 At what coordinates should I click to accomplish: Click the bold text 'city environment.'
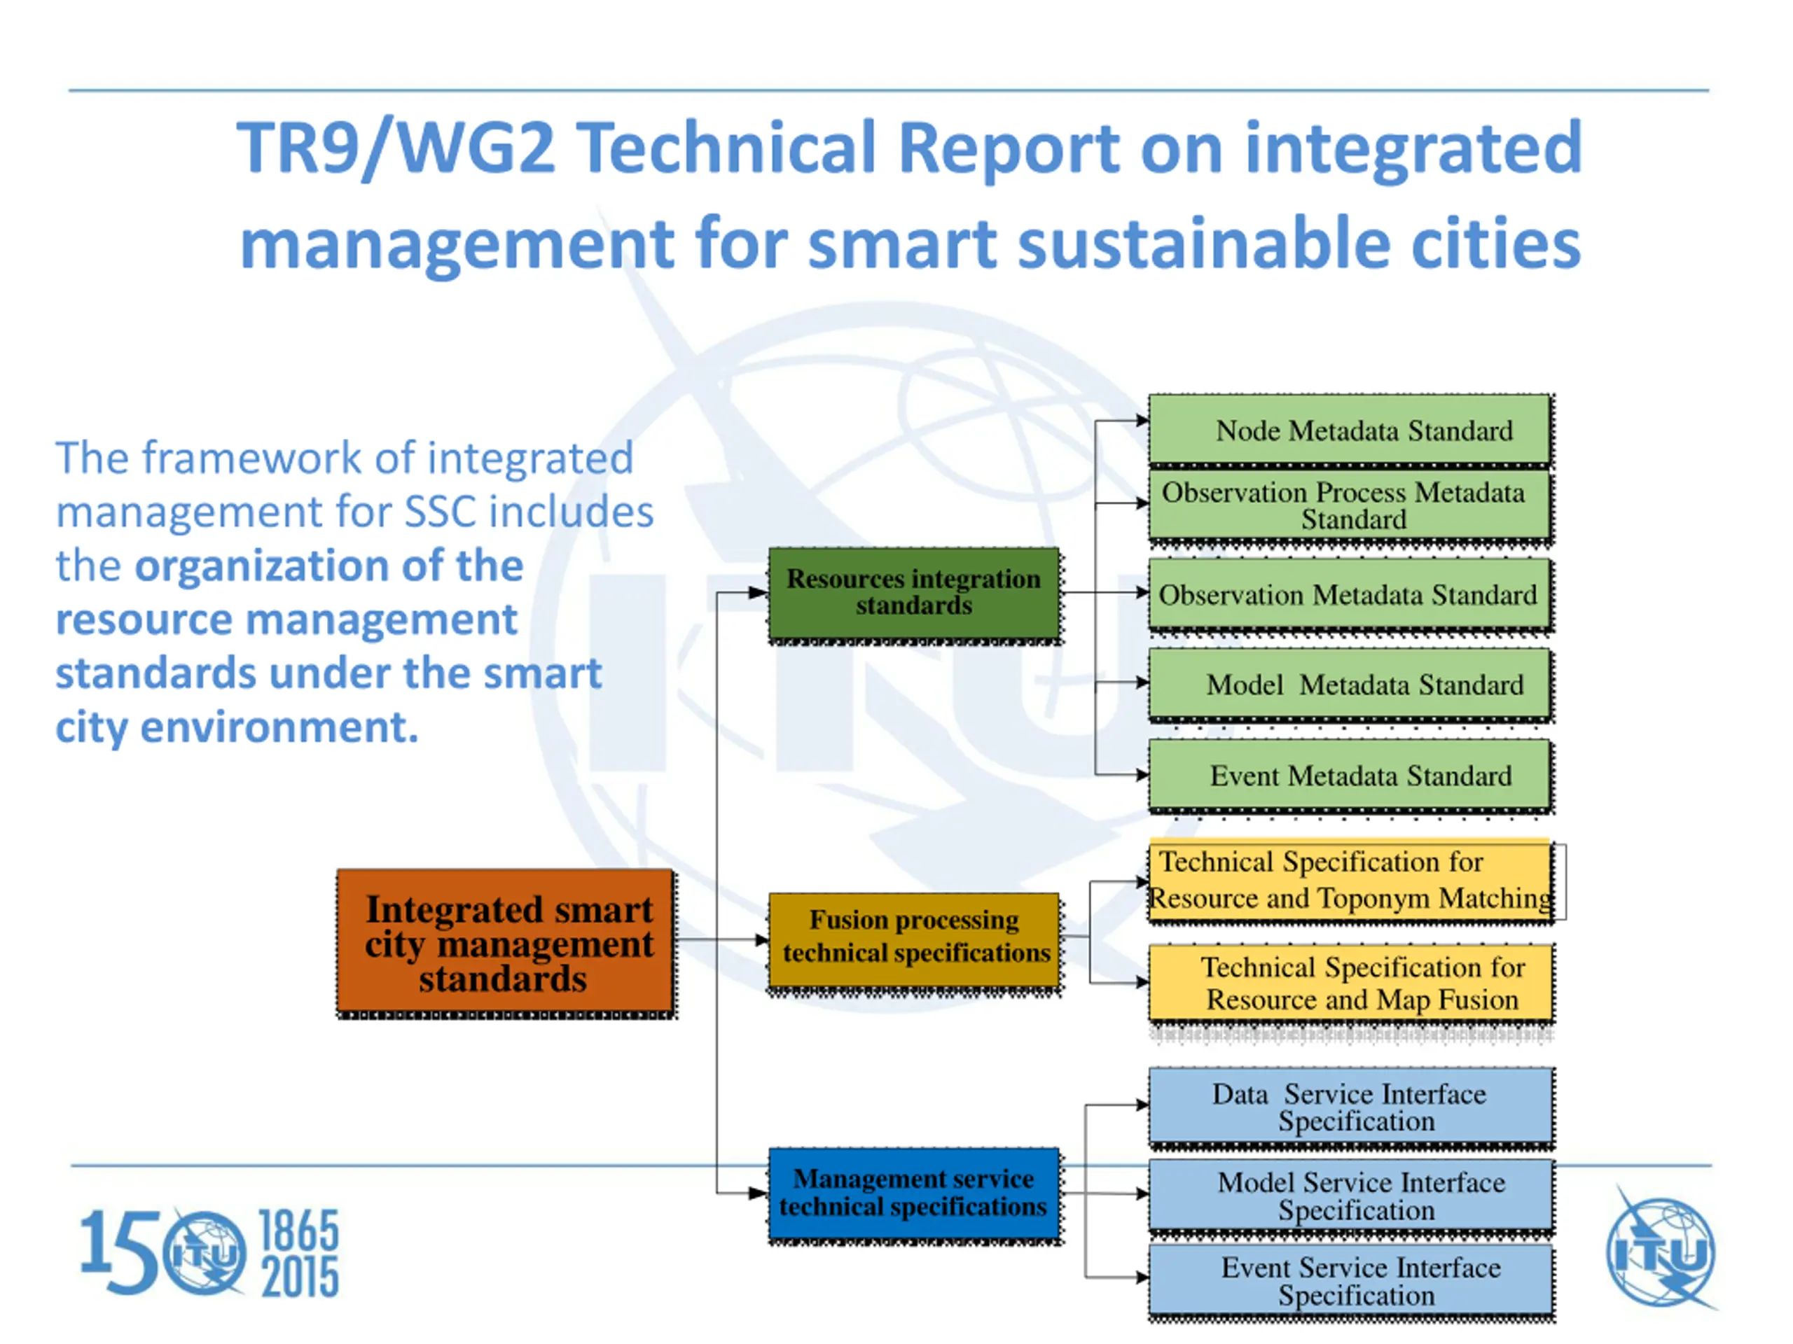[237, 727]
